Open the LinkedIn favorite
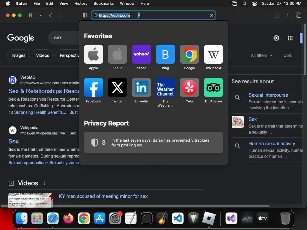 (142, 87)
